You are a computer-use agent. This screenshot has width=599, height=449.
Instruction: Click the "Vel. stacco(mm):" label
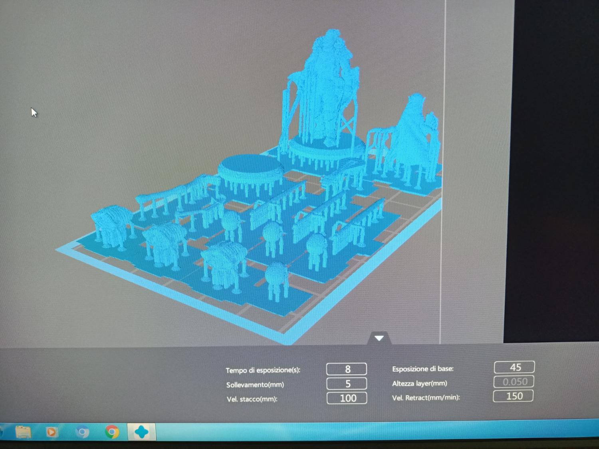click(x=252, y=399)
